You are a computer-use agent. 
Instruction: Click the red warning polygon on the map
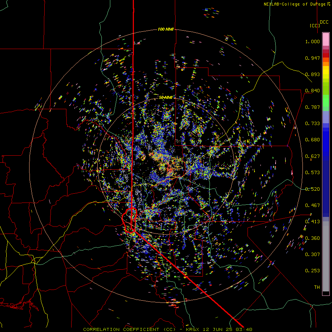(x=129, y=220)
